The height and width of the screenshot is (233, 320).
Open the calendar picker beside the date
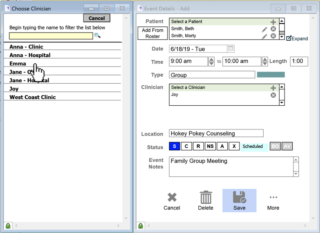(231, 49)
